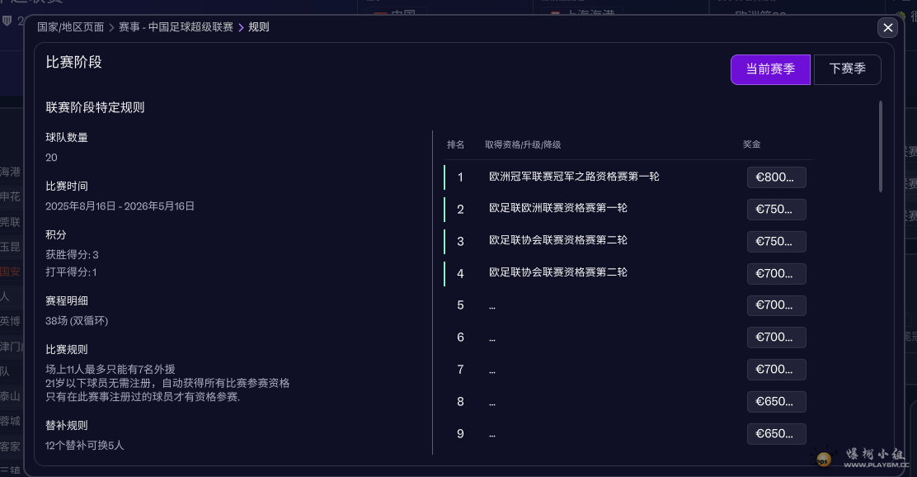Click the 排名 column header
Screen dimensions: 917x477
point(455,144)
